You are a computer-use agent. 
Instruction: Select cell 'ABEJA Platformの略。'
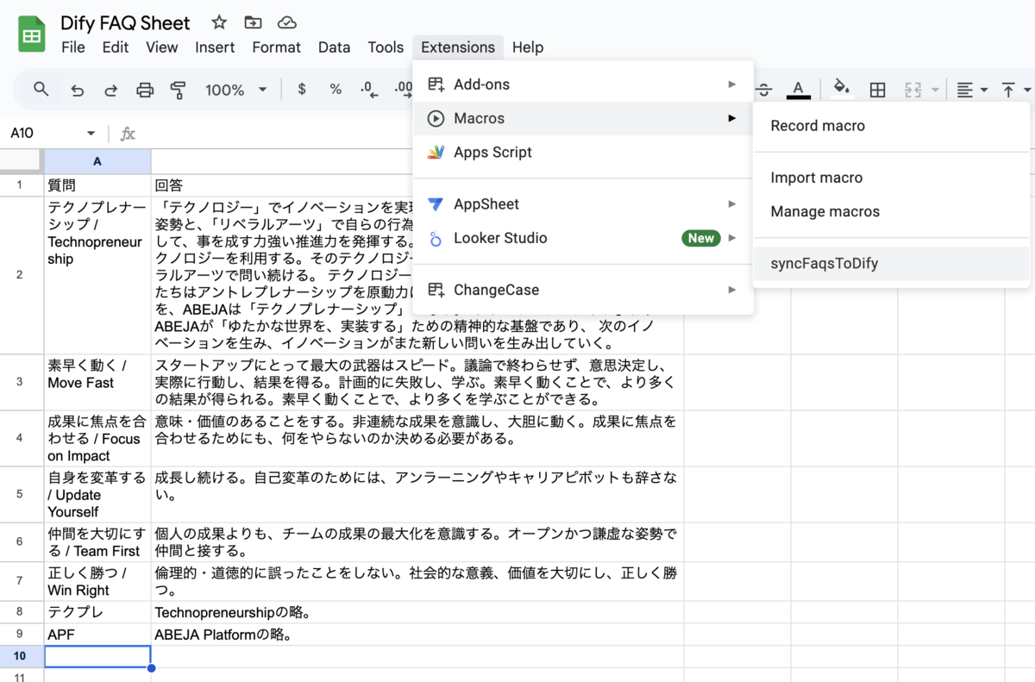[417, 635]
